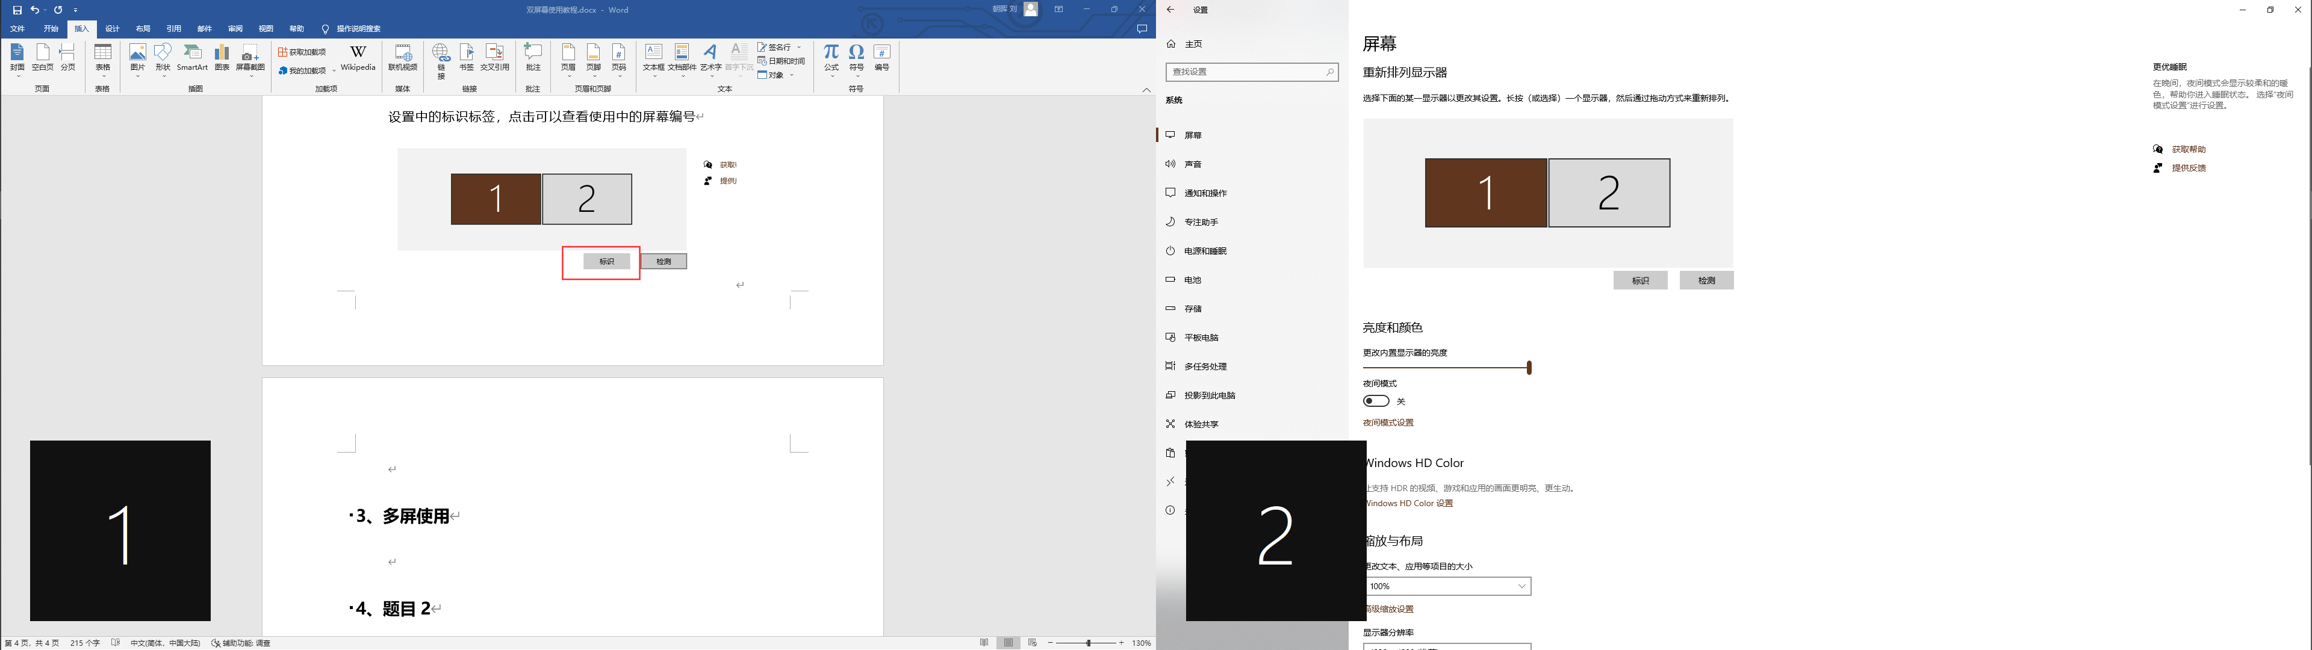Switch to the Review (审阅) ribbon tab
Image resolution: width=2312 pixels, height=650 pixels.
coord(235,29)
